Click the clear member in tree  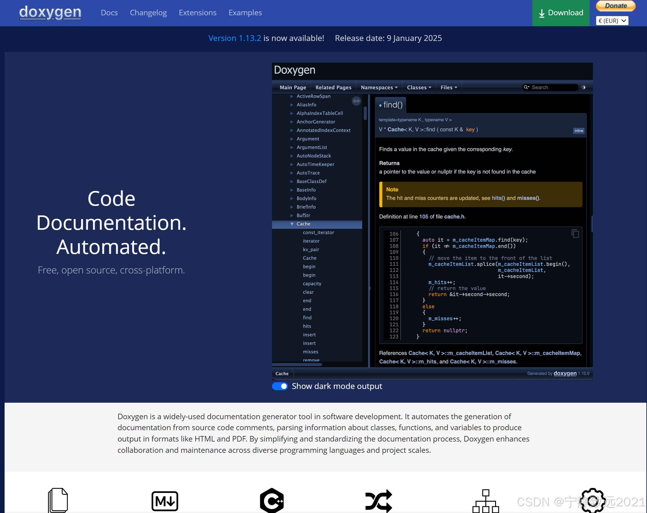(x=308, y=292)
